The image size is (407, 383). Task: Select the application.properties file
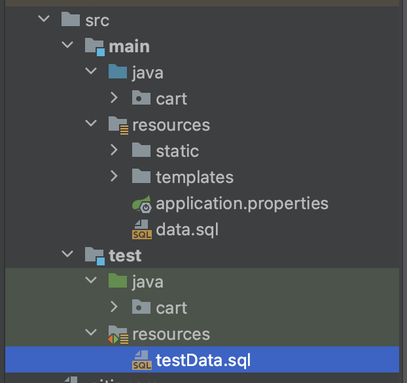(x=242, y=204)
